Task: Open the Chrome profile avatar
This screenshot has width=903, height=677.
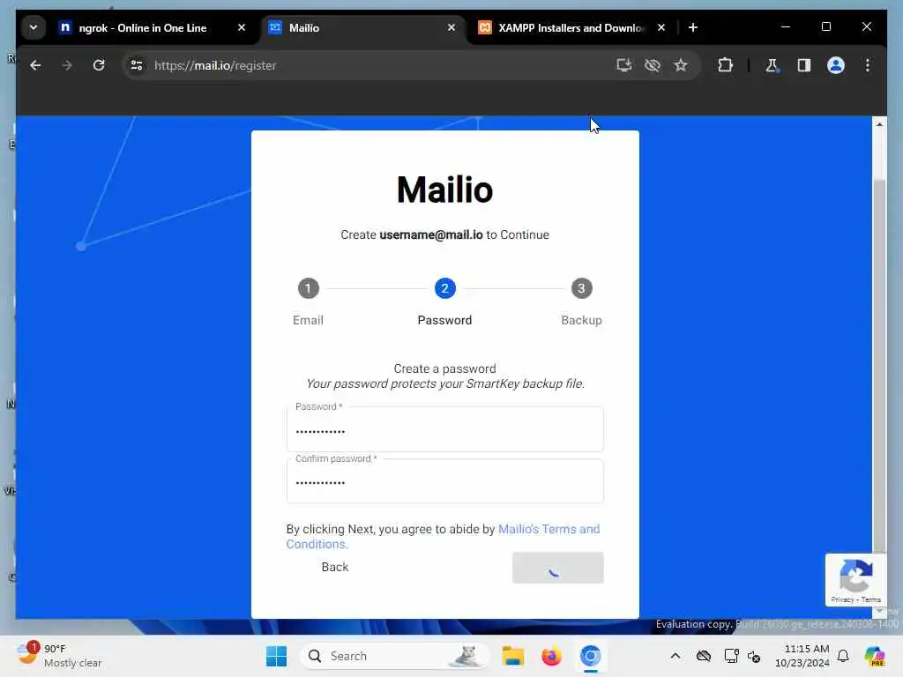Action: point(836,65)
